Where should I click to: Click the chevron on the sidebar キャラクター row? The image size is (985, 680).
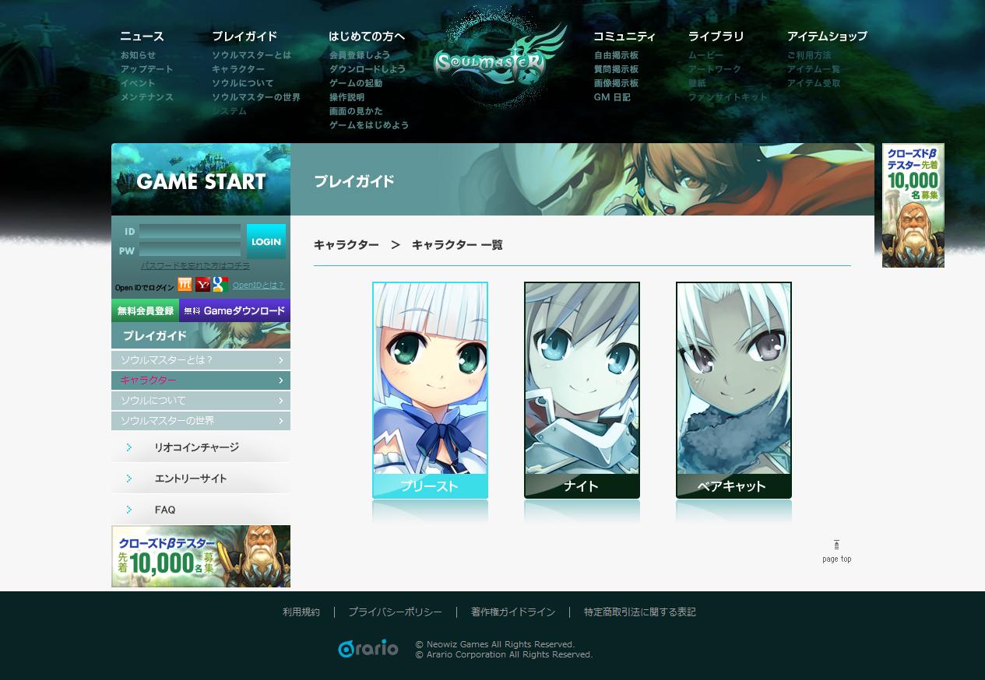(x=280, y=380)
